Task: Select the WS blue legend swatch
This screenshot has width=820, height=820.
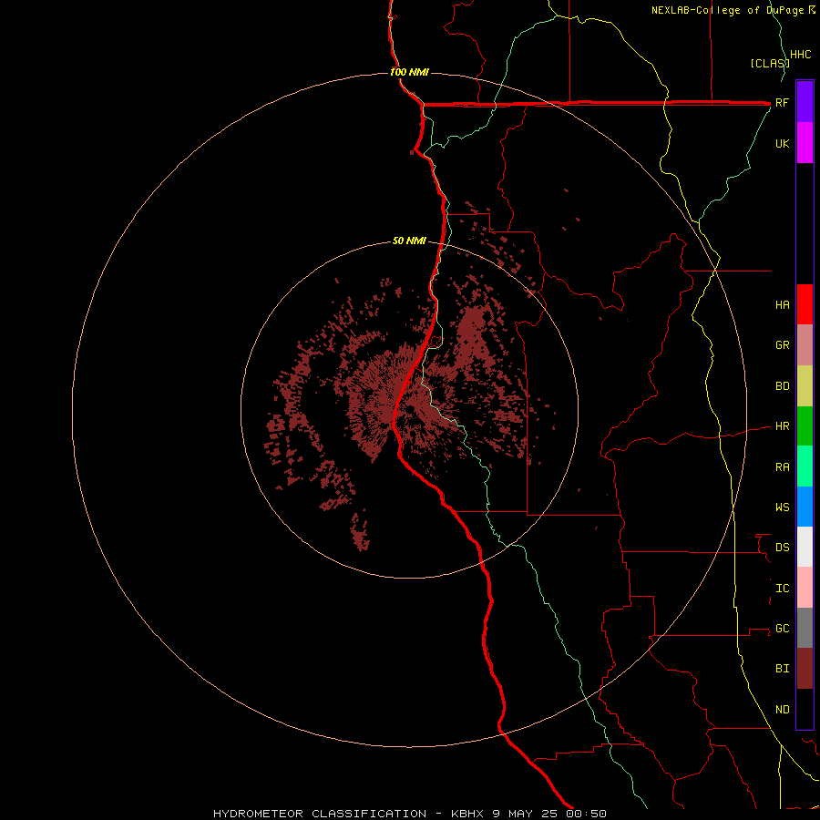Action: click(x=805, y=507)
